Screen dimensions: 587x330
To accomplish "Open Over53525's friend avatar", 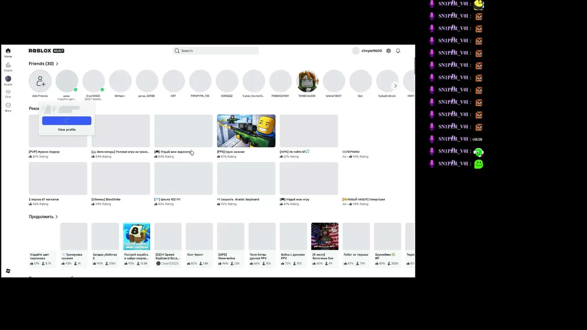I will 94,82.
